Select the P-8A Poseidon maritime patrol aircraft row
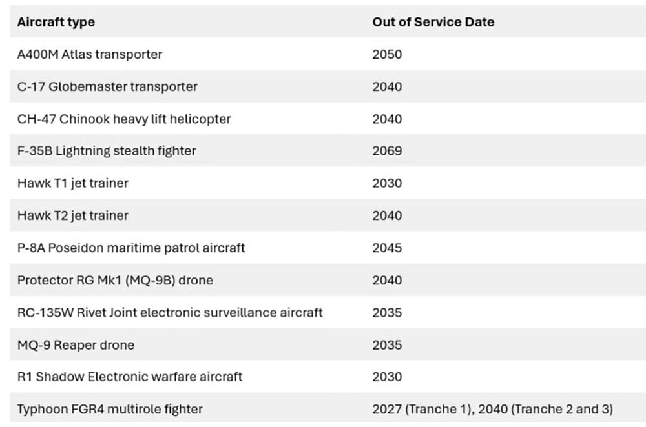Image resolution: width=646 pixels, height=427 pixels. 131,248
